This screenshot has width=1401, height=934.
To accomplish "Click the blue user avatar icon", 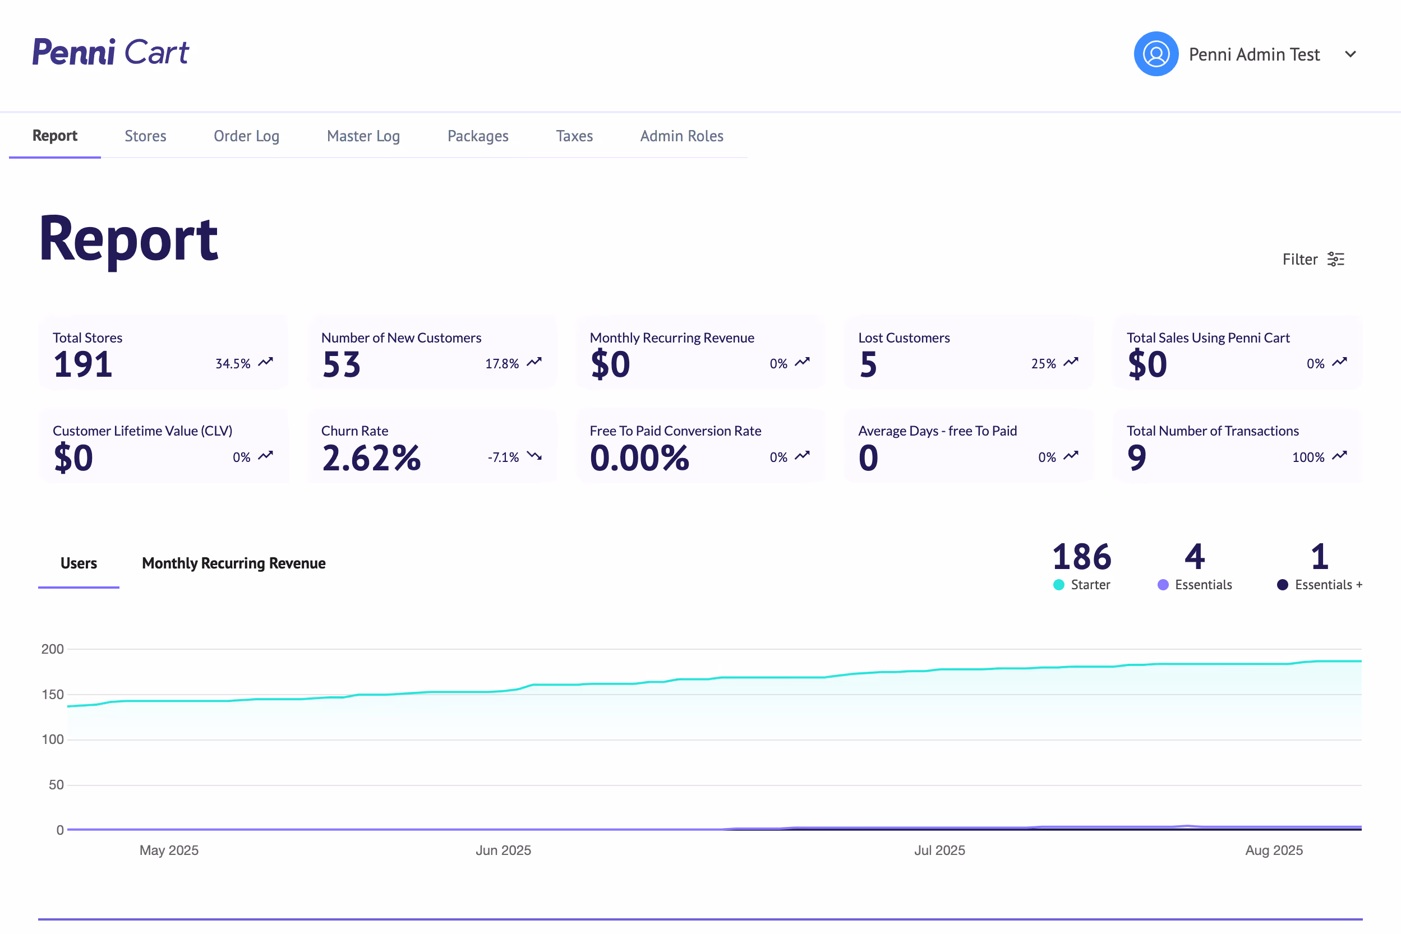I will (1155, 54).
